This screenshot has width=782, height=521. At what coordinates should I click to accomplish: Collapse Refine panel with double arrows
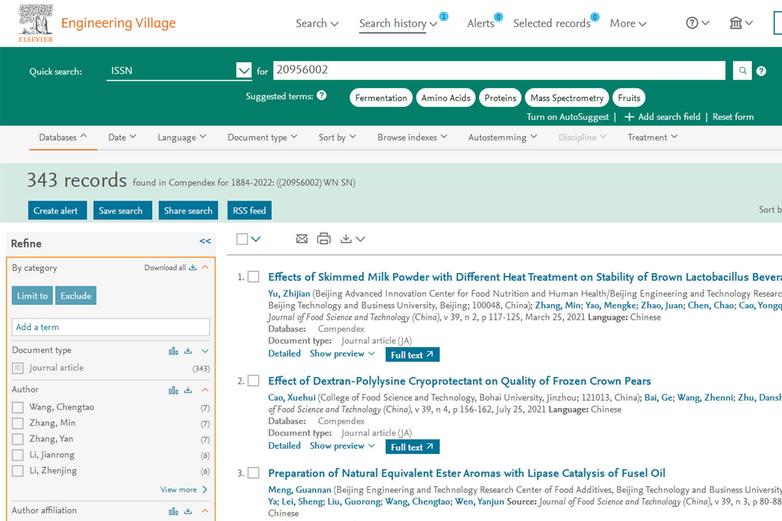point(205,241)
